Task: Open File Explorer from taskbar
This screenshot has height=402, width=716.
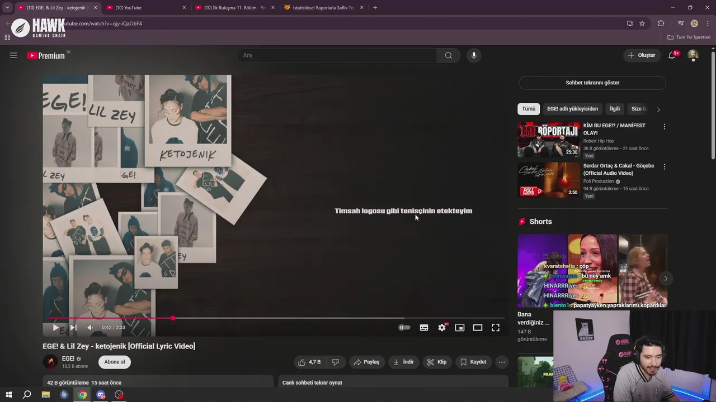Action: [45, 395]
